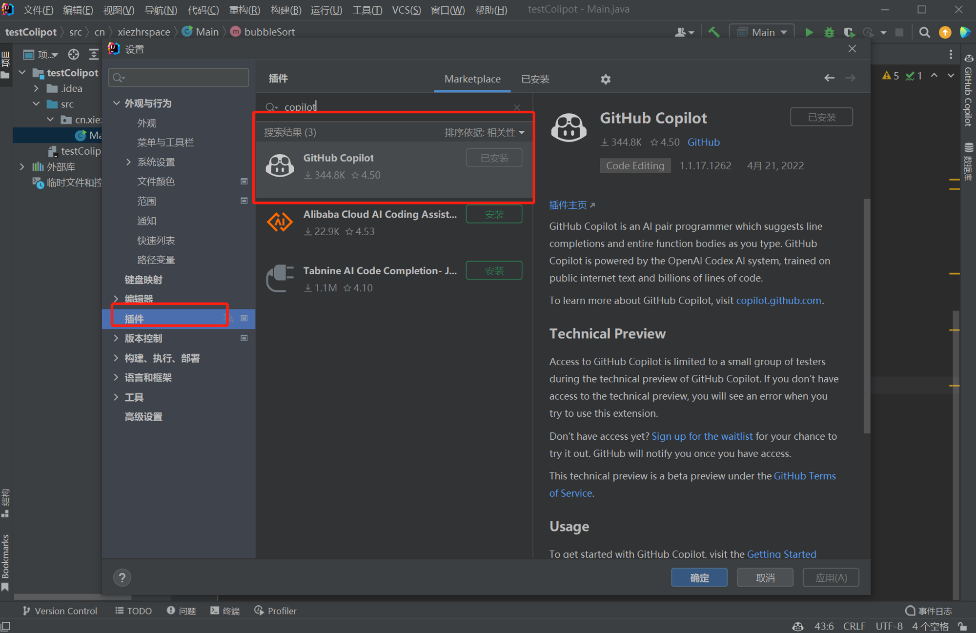Viewport: 976px width, 633px height.
Task: Open the 帮助(H) menu
Action: (x=491, y=10)
